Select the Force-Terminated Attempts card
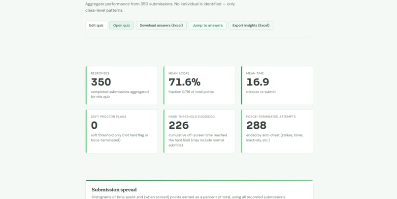Viewport: 397px width, 199px height. pyautogui.click(x=277, y=131)
